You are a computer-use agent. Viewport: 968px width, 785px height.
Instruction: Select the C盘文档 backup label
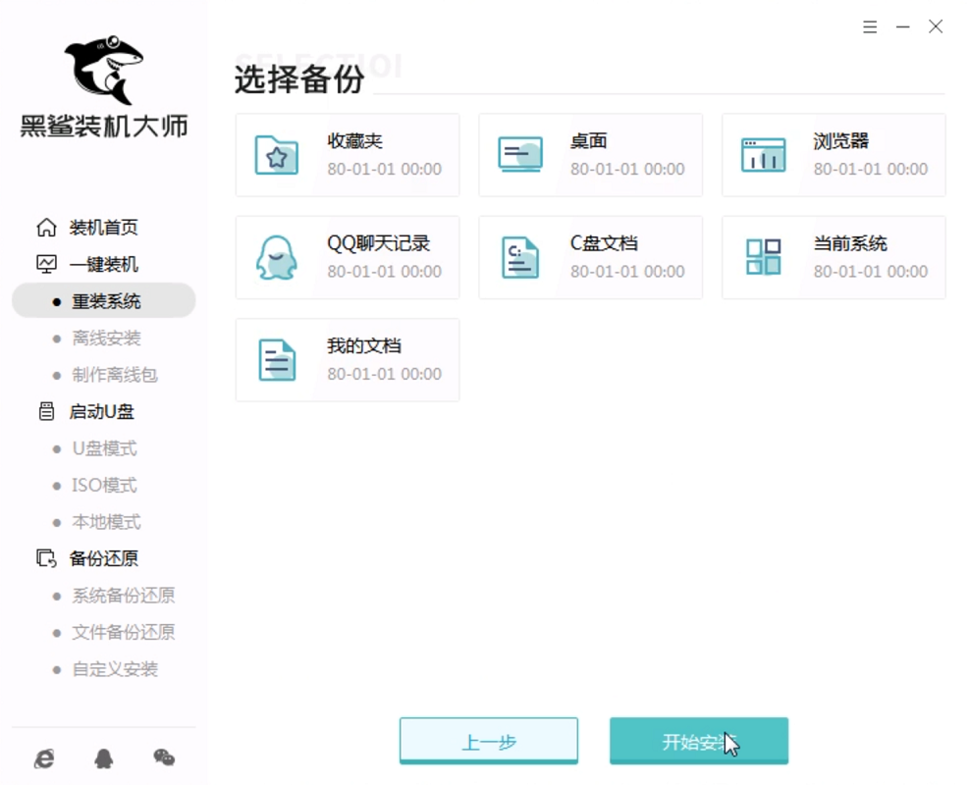tap(604, 243)
